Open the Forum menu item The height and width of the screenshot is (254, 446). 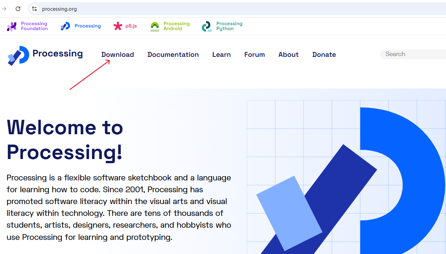254,55
